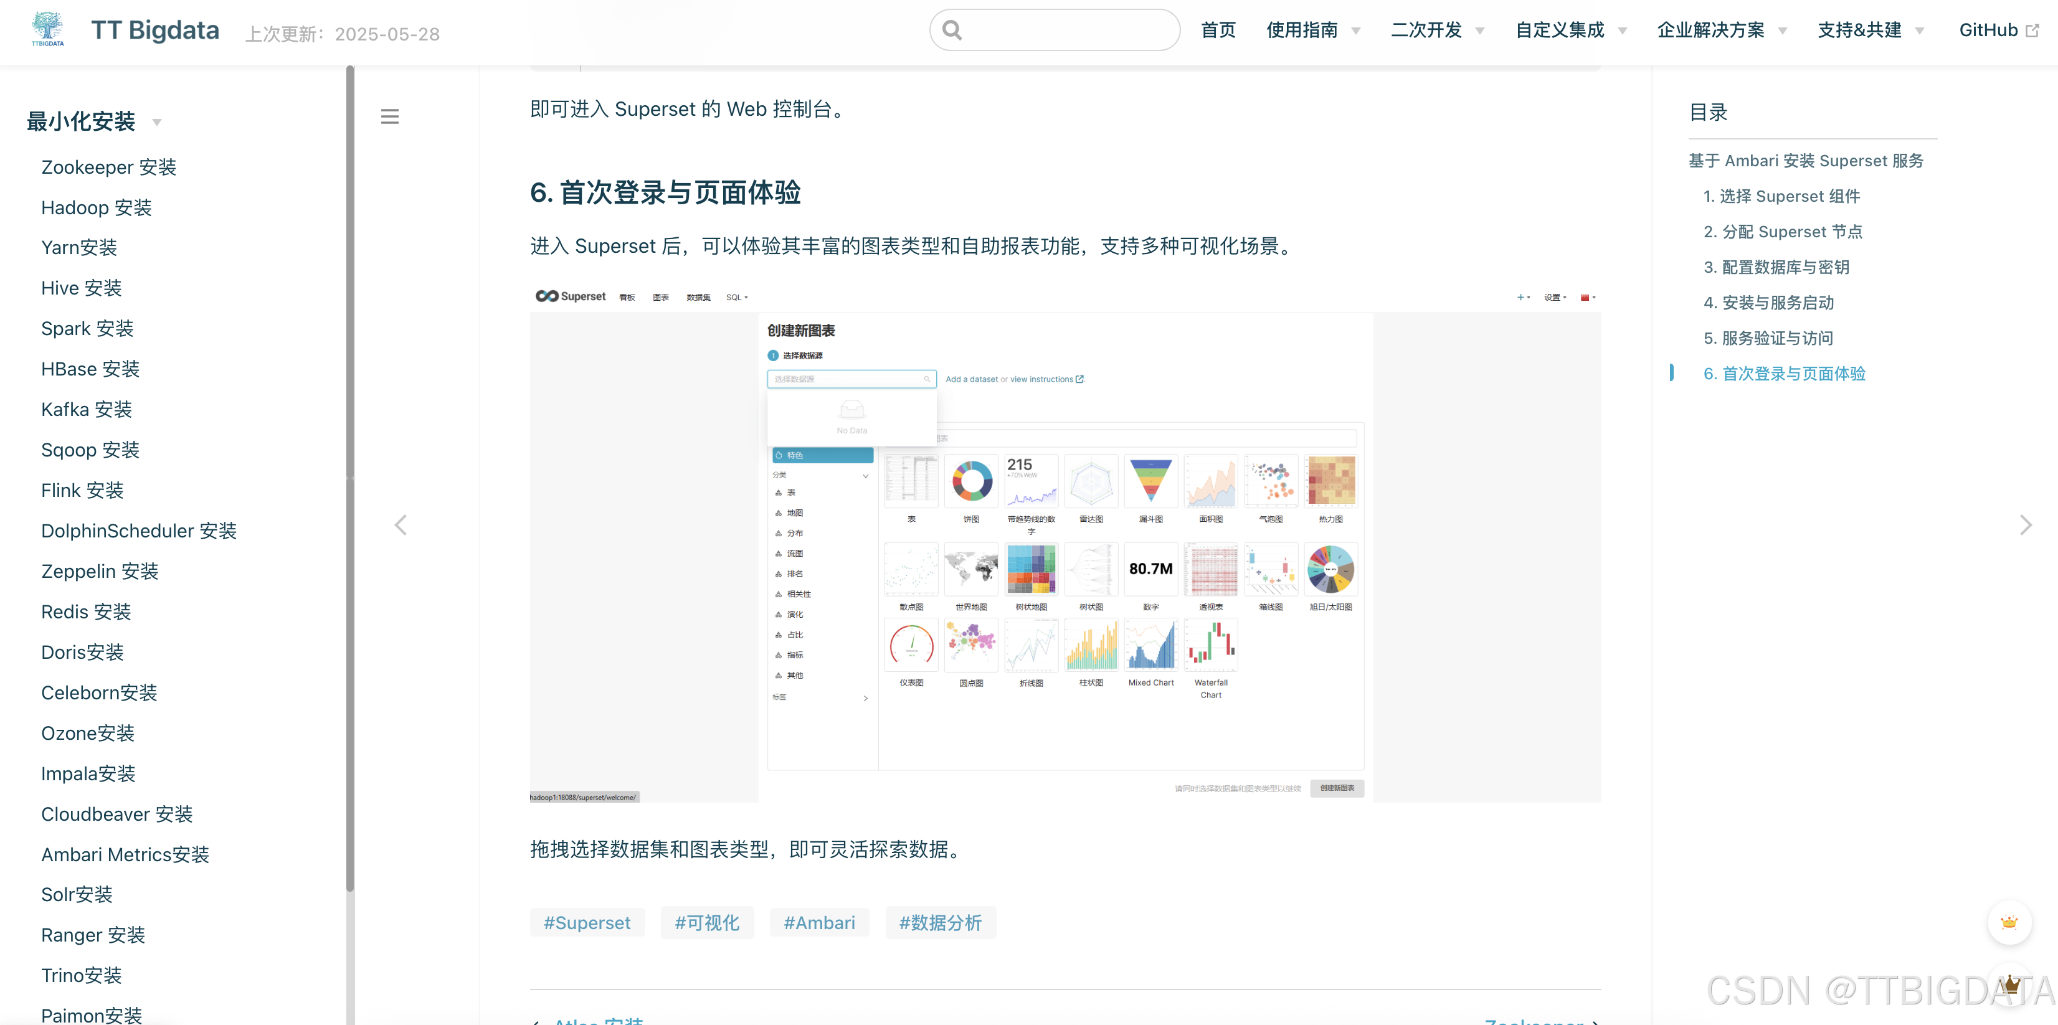Screen dimensions: 2058x1025
Task: Toggle sidebar with hamburger menu icon
Action: [389, 116]
